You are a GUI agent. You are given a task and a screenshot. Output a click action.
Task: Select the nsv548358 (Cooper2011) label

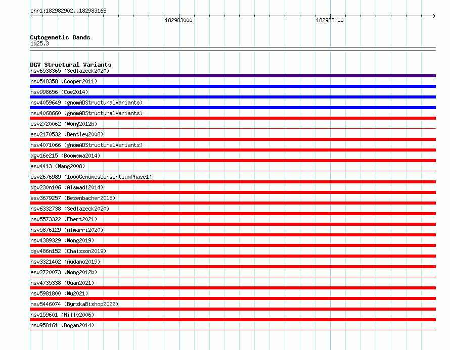64,81
